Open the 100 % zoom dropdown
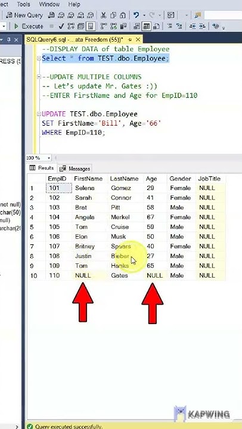The height and width of the screenshot is (429, 242). [x=49, y=158]
